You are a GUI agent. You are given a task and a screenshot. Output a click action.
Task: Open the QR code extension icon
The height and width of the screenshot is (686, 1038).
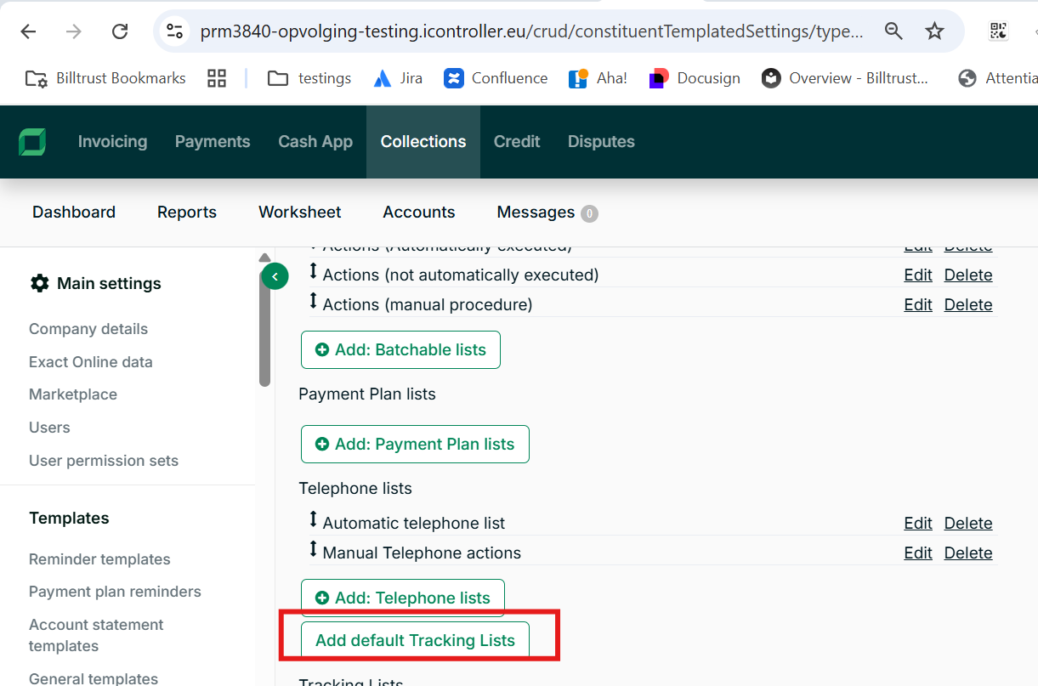[x=998, y=32]
